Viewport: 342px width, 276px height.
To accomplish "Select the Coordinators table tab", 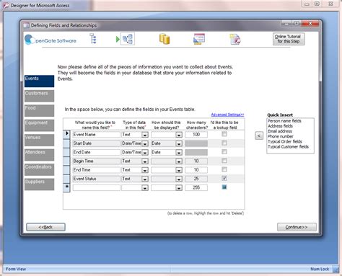I will (39, 169).
